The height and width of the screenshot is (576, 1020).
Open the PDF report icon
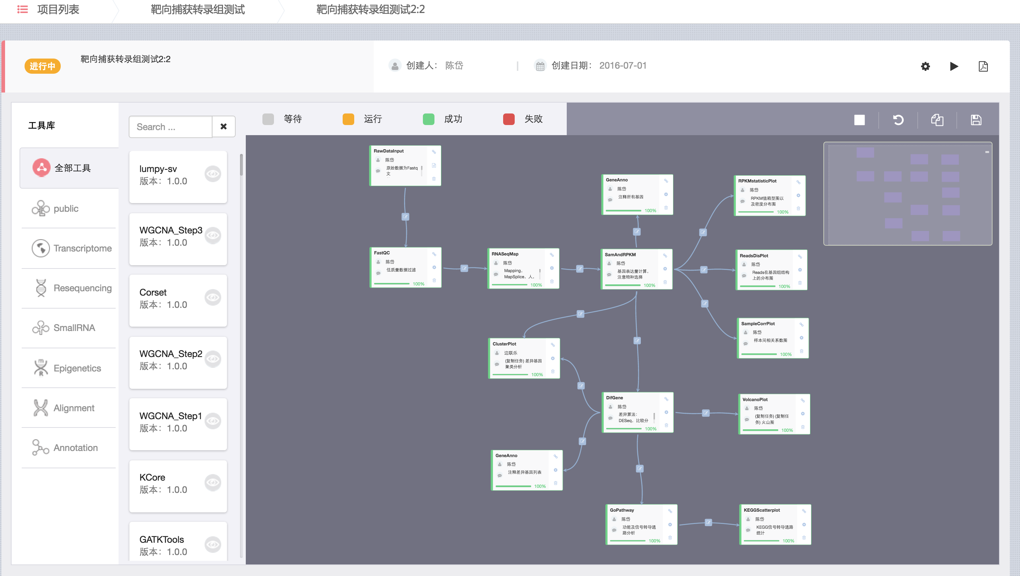point(983,66)
